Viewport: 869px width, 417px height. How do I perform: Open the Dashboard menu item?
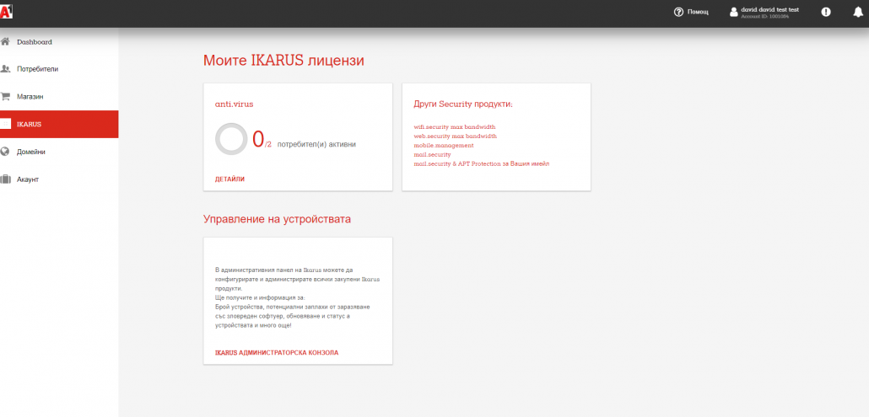(x=35, y=41)
